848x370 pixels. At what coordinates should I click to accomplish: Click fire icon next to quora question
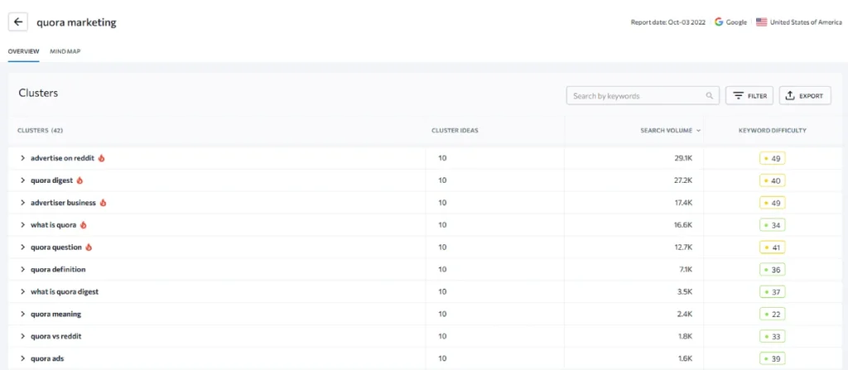tap(89, 247)
